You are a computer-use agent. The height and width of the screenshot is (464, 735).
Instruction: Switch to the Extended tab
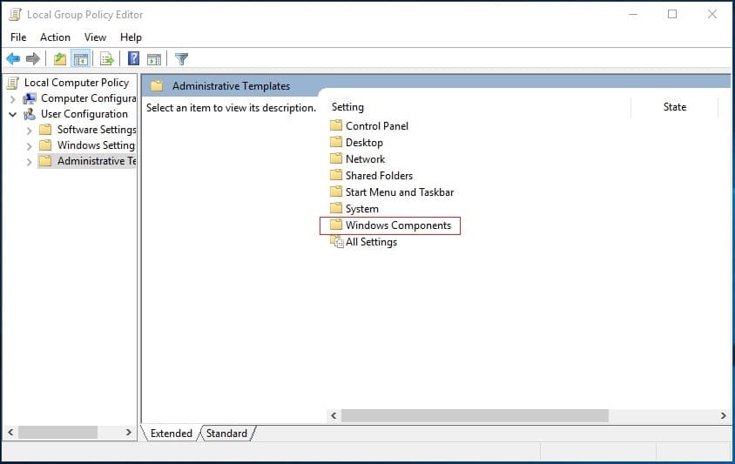click(x=171, y=433)
